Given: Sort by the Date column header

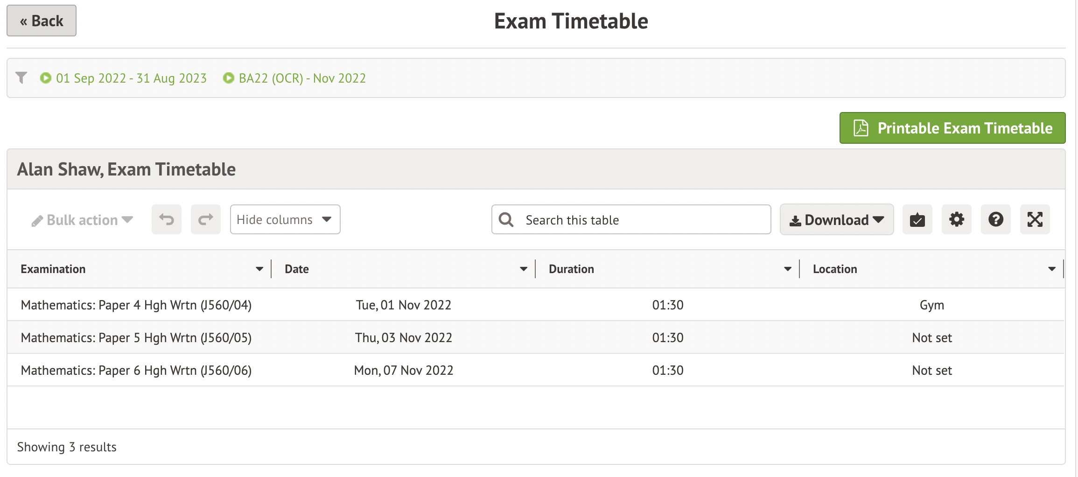Looking at the screenshot, I should pos(296,269).
